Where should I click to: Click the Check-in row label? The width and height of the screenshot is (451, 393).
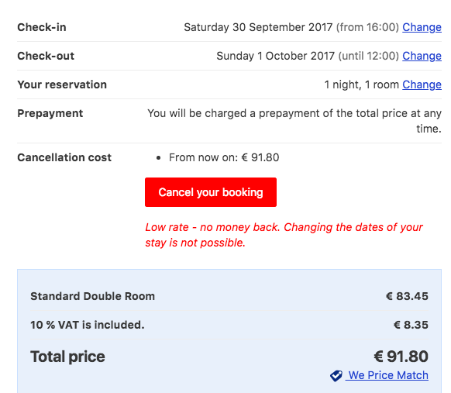42,27
